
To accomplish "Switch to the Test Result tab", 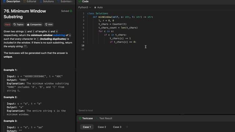I will (x=104, y=118).
